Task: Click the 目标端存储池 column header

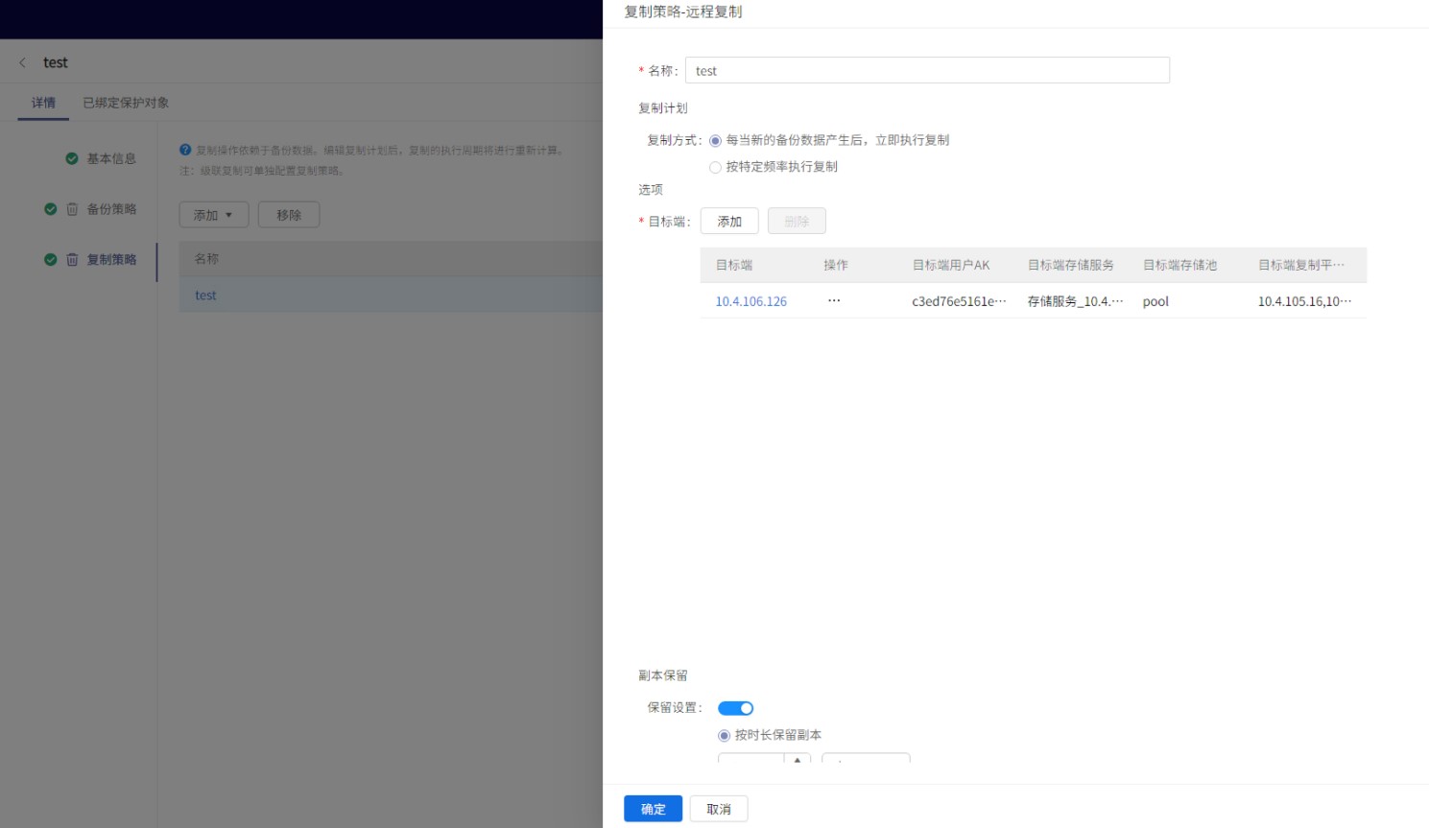Action: [x=1179, y=265]
